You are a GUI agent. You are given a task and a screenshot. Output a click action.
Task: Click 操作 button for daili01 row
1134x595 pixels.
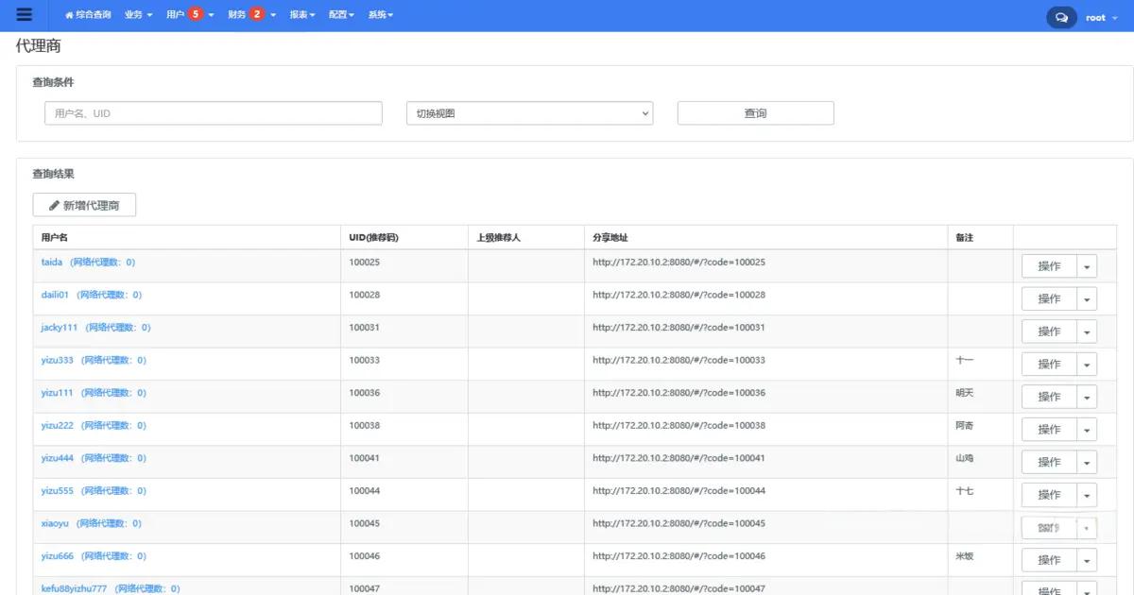click(1049, 298)
